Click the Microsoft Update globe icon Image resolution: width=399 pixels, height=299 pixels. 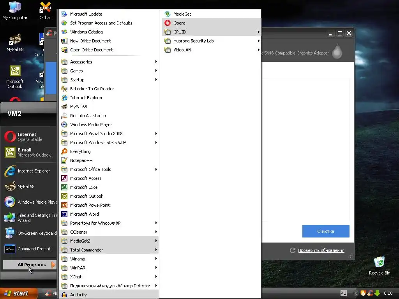pos(64,14)
